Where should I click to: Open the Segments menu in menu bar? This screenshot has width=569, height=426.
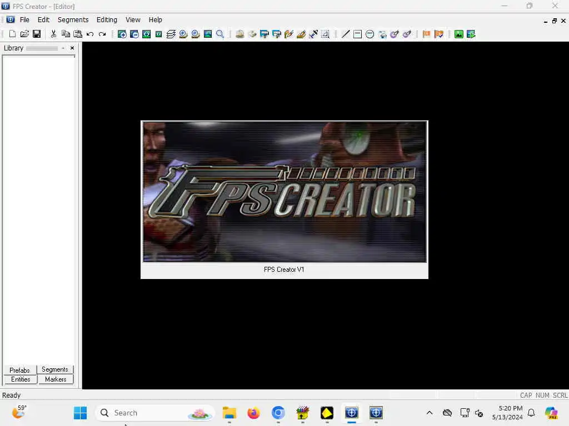point(73,20)
